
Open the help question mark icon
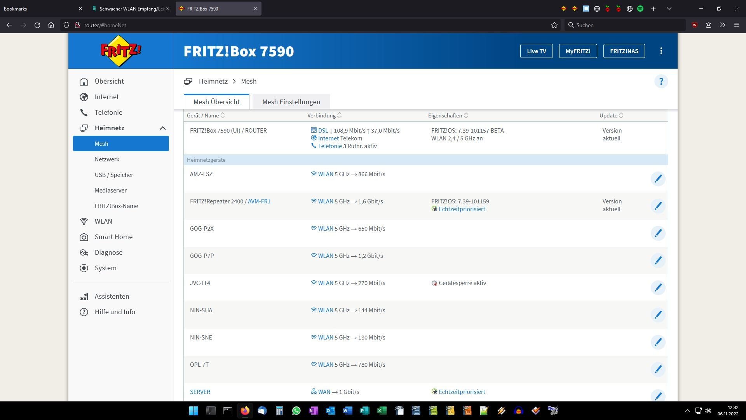pyautogui.click(x=661, y=82)
